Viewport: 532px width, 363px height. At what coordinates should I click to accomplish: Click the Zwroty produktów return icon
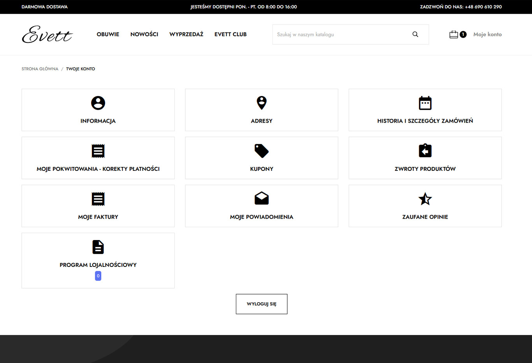[x=425, y=151]
